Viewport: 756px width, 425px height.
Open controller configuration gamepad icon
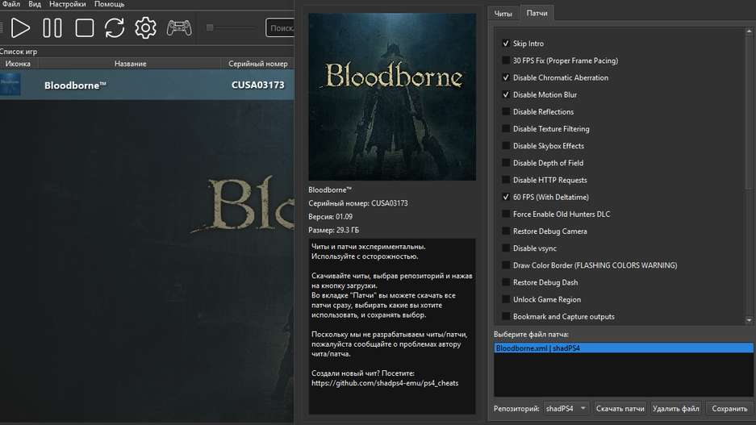click(179, 27)
